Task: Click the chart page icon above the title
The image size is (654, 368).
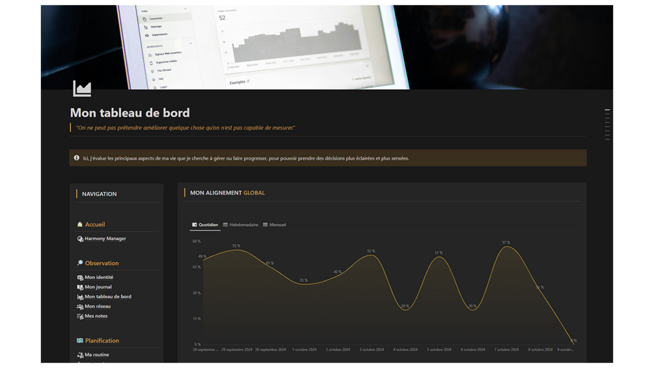Action: [x=82, y=89]
